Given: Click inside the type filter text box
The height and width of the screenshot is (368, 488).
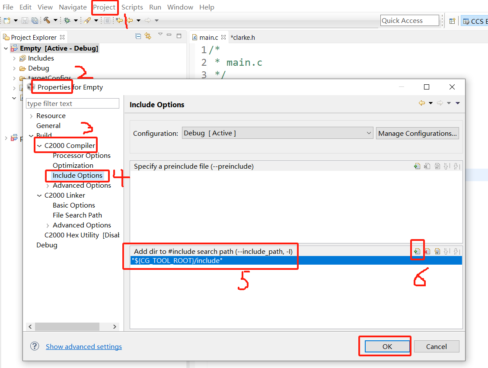Looking at the screenshot, I should point(72,103).
